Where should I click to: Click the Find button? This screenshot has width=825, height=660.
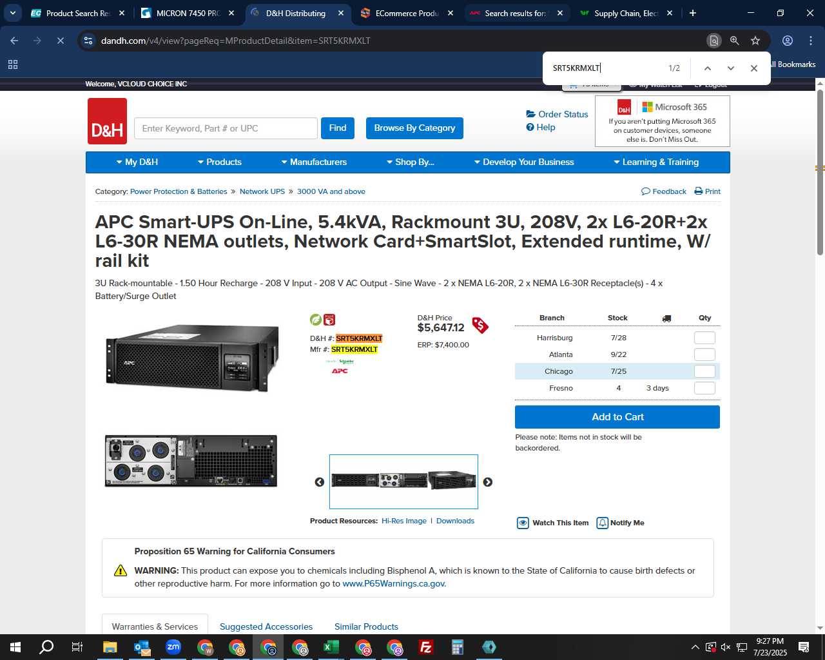pyautogui.click(x=338, y=128)
